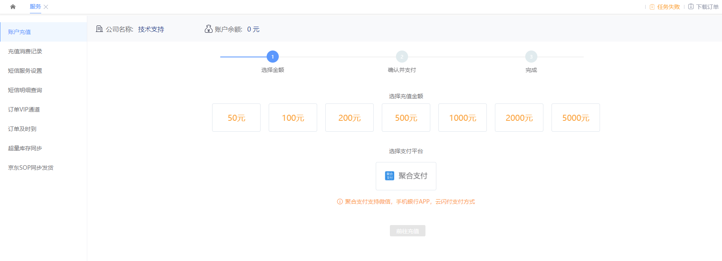Screen dimensions: 722x261
Task: Choose the 1000元 recharge amount
Action: [463, 118]
